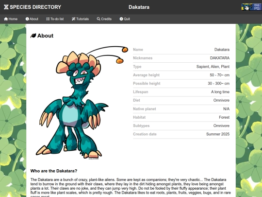The image size is (262, 197).
Task: Click the About section heading
Action: pyautogui.click(x=45, y=36)
